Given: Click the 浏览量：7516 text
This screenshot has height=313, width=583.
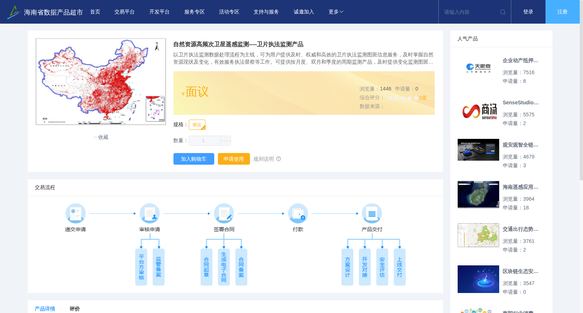Looking at the screenshot, I should 519,73.
